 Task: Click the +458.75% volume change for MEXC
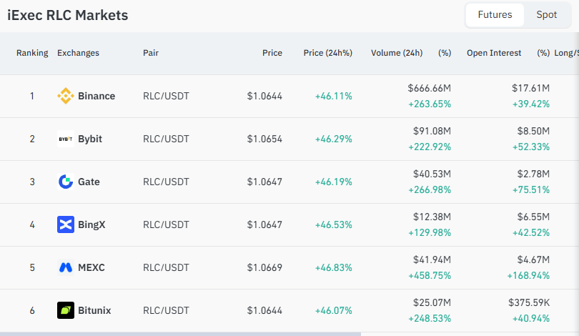[x=430, y=275]
